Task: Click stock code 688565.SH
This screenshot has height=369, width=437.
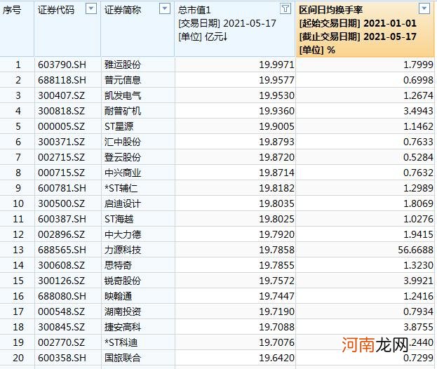Action: click(x=62, y=250)
